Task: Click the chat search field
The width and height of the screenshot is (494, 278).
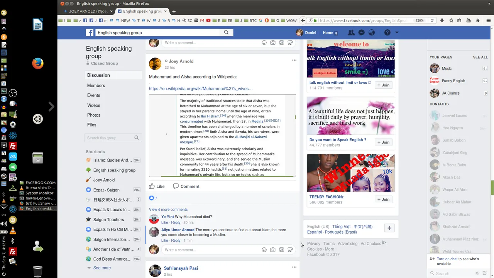Action: (x=452, y=273)
